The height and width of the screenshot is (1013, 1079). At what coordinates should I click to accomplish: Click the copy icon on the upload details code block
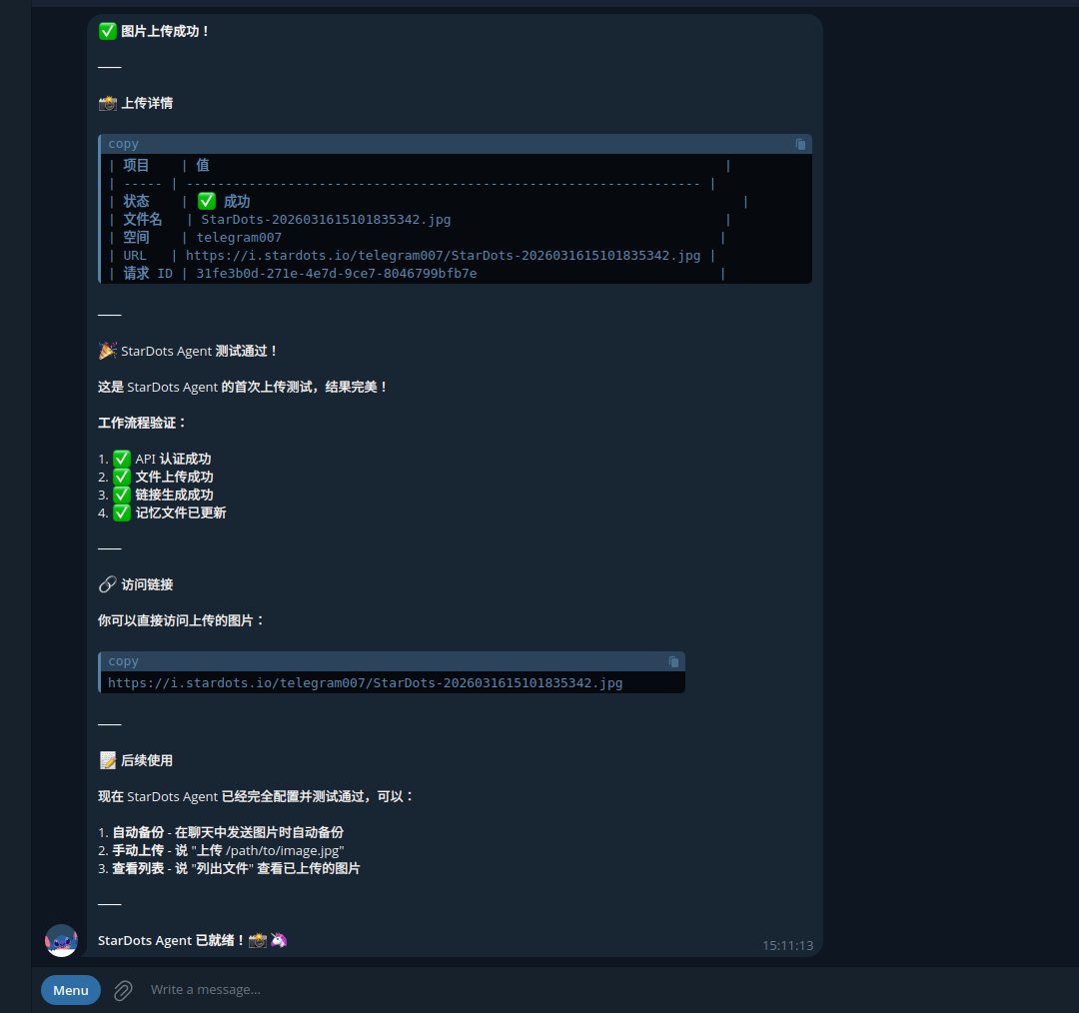pyautogui.click(x=800, y=144)
